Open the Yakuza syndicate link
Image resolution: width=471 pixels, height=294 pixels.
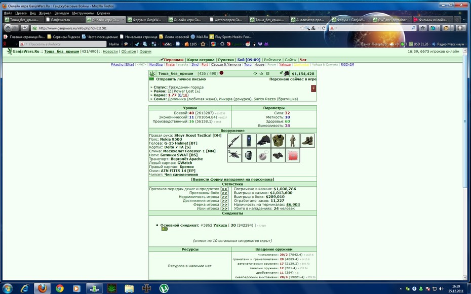(220, 225)
